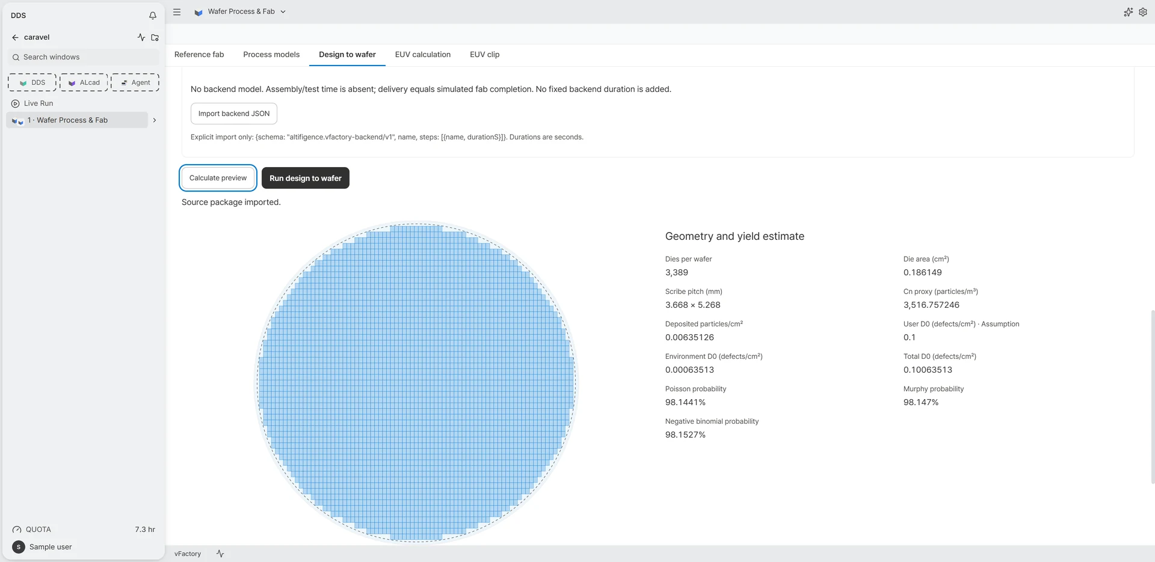Click the Dies per wafer value 3,389

(x=677, y=272)
